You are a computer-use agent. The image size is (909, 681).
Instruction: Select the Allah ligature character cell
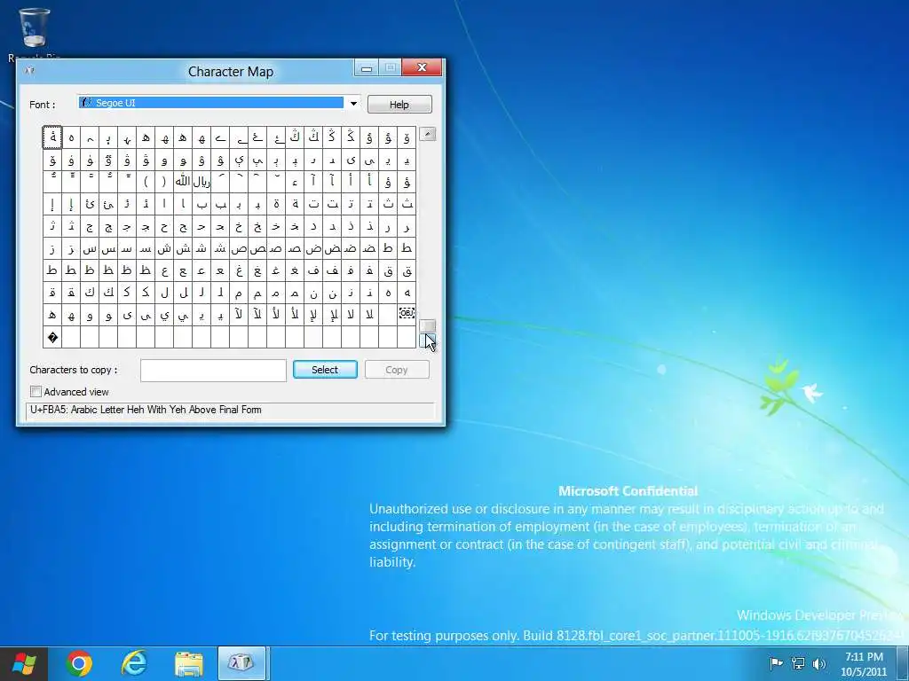click(x=183, y=182)
